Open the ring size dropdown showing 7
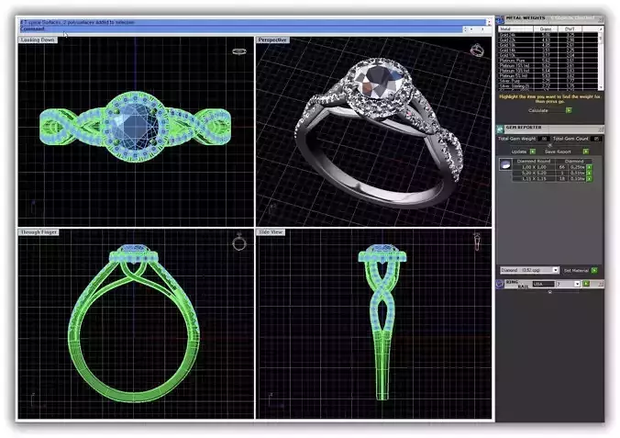 pos(577,284)
